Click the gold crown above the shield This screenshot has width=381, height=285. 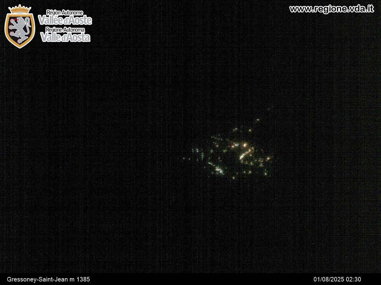tap(20, 9)
